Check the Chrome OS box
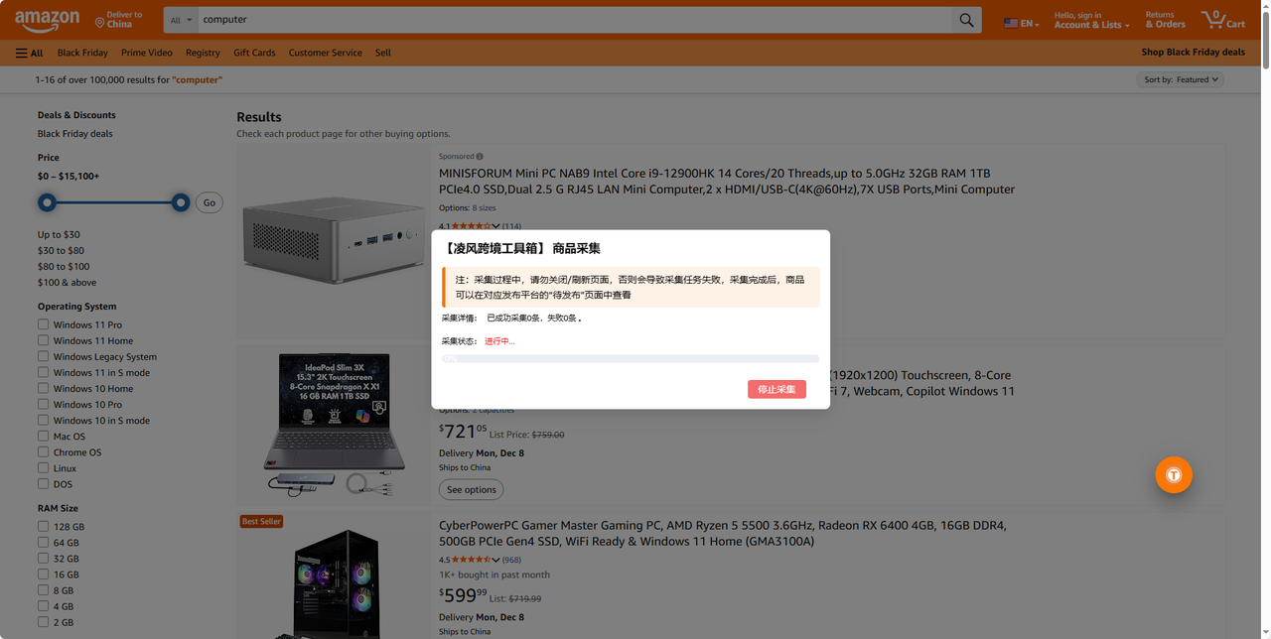1271x639 pixels. point(43,451)
